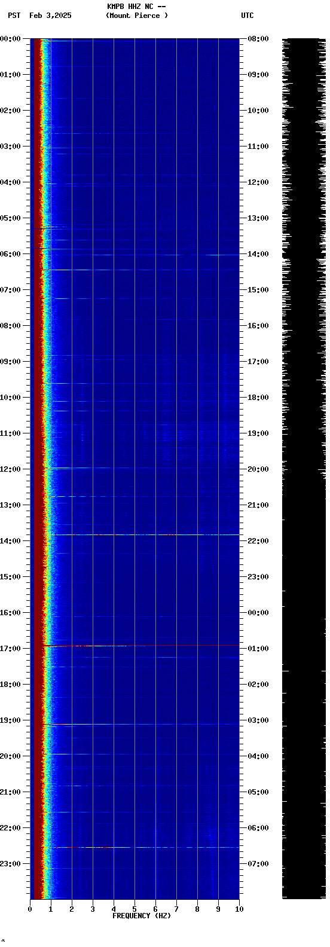
Task: Click the "11:00" UTC time label
Action: click(258, 146)
